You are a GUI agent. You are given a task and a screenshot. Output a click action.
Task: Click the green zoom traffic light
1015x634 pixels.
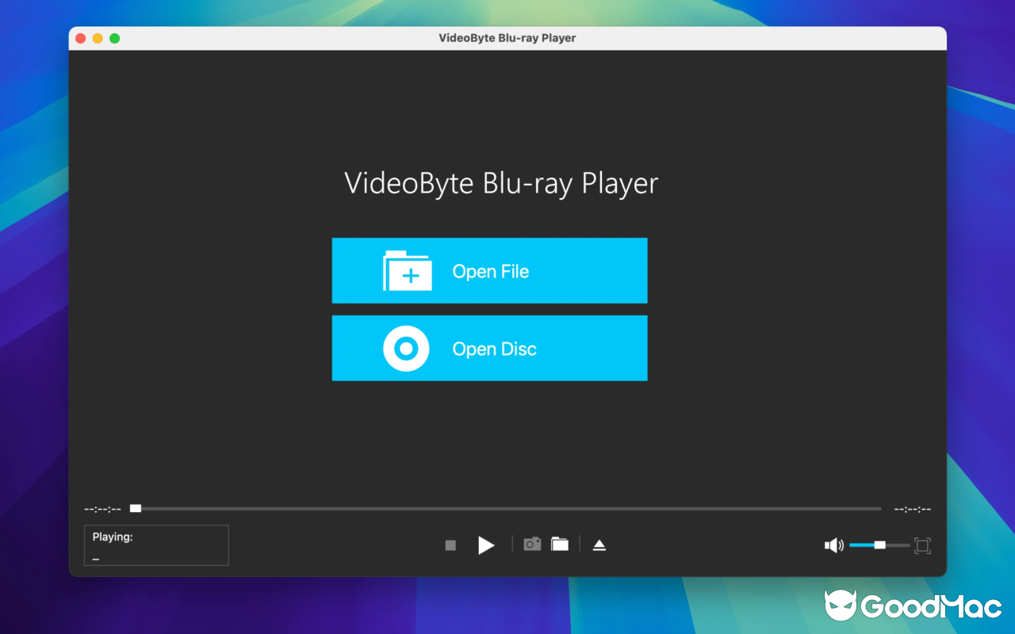click(115, 37)
